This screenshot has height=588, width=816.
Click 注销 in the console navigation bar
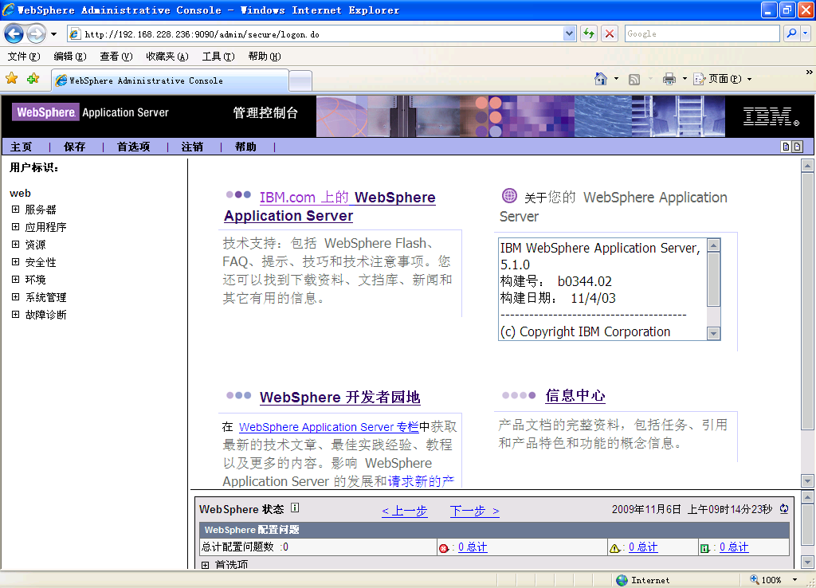click(192, 147)
